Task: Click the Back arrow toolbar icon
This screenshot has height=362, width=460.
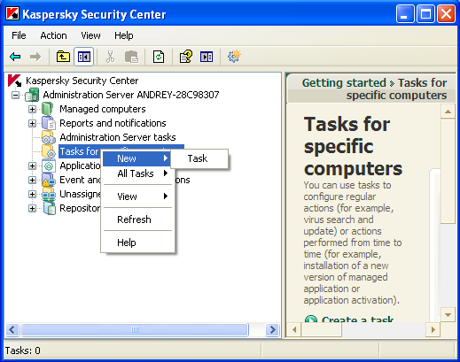Action: click(15, 57)
